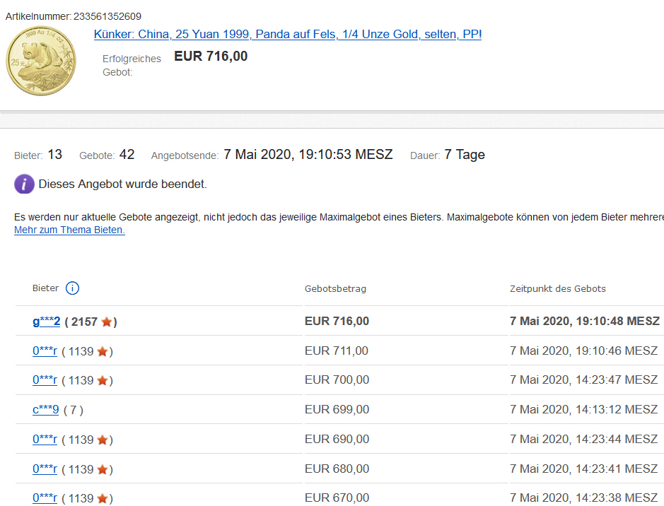The image size is (664, 506).
Task: Click bidder 0***r in the EUR 700,00 row
Action: (x=45, y=380)
